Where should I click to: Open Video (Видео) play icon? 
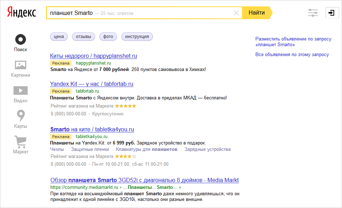21,91
